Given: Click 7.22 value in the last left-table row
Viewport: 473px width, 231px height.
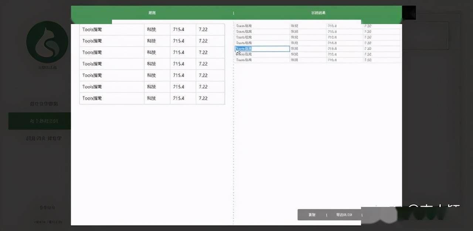Looking at the screenshot, I should pyautogui.click(x=203, y=98).
